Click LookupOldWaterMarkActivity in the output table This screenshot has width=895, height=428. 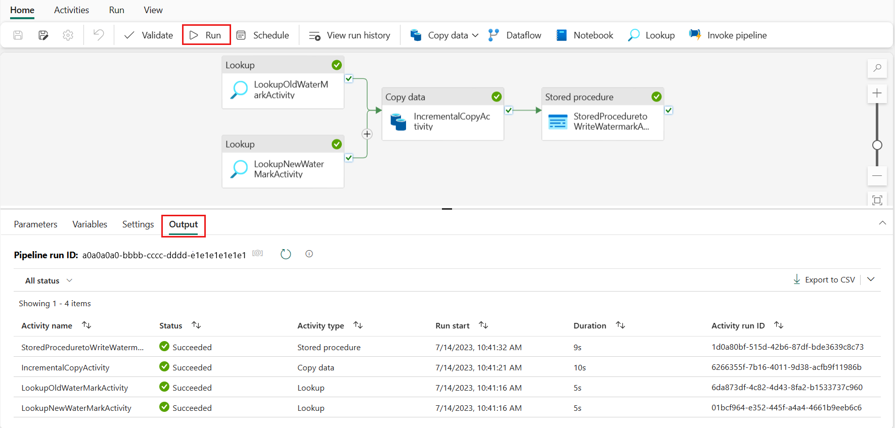click(x=75, y=388)
